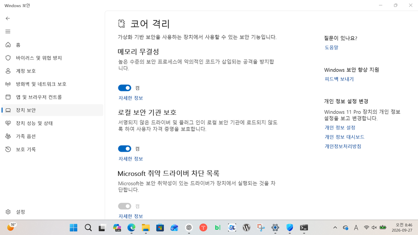Open 자세한 정보 under 메모리 무결성

[131, 98]
